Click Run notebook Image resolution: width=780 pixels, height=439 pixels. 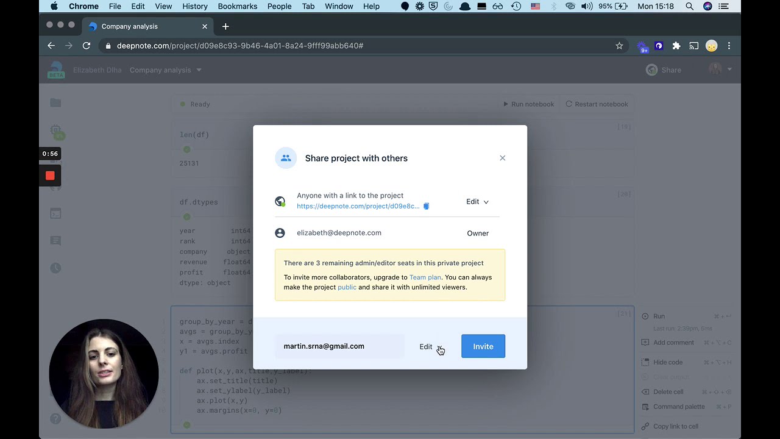(x=528, y=104)
